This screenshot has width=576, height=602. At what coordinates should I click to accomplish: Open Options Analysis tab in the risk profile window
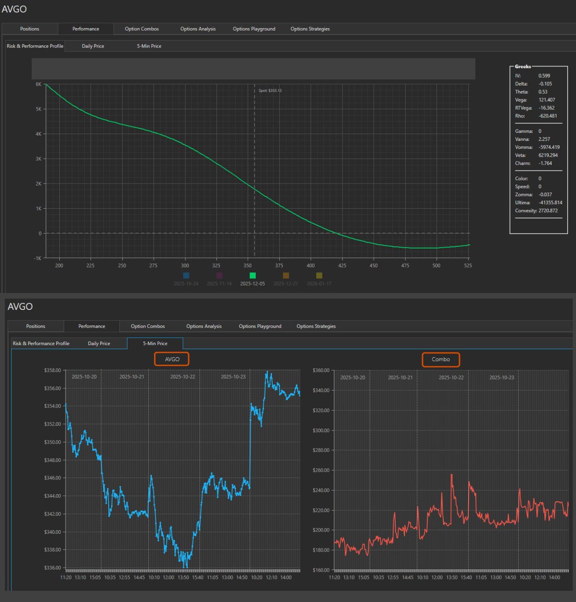point(198,29)
